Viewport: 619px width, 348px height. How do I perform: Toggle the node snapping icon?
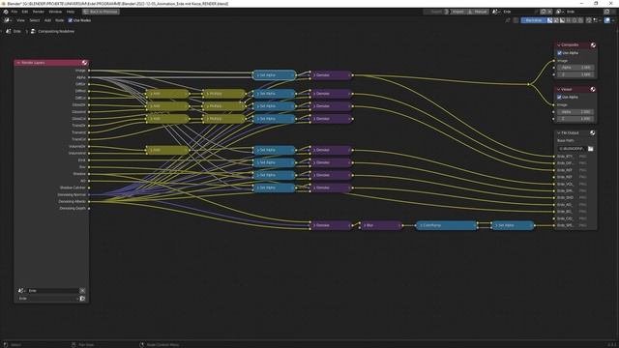pos(589,20)
